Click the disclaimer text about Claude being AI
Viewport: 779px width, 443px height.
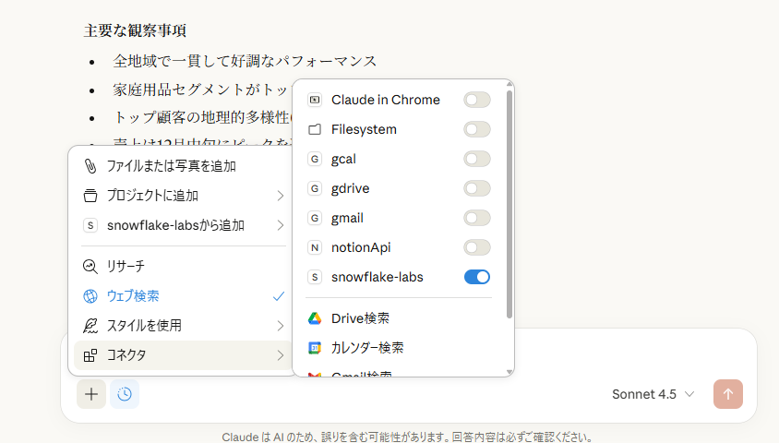(407, 437)
